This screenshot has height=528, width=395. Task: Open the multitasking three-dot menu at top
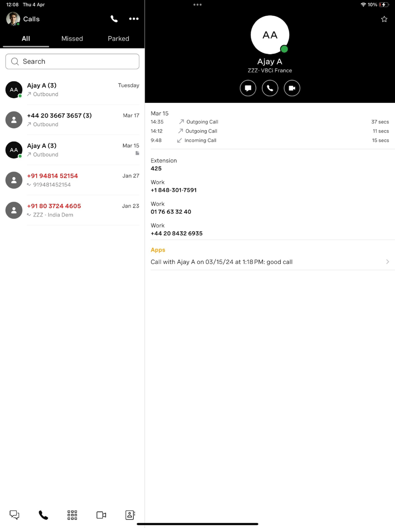click(x=197, y=5)
